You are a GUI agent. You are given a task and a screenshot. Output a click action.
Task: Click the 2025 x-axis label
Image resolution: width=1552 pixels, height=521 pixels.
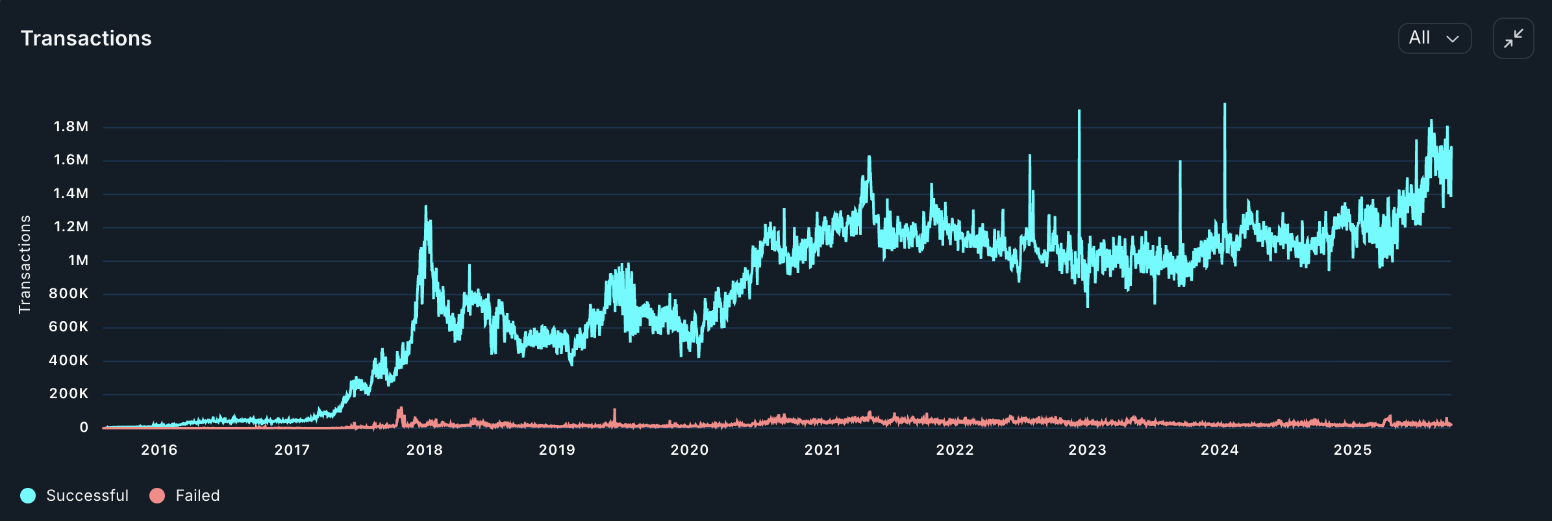[1353, 450]
